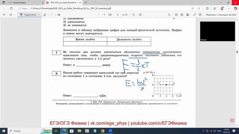Click the Нарисовать draw button
The height and width of the screenshot is (134, 239).
28,15
